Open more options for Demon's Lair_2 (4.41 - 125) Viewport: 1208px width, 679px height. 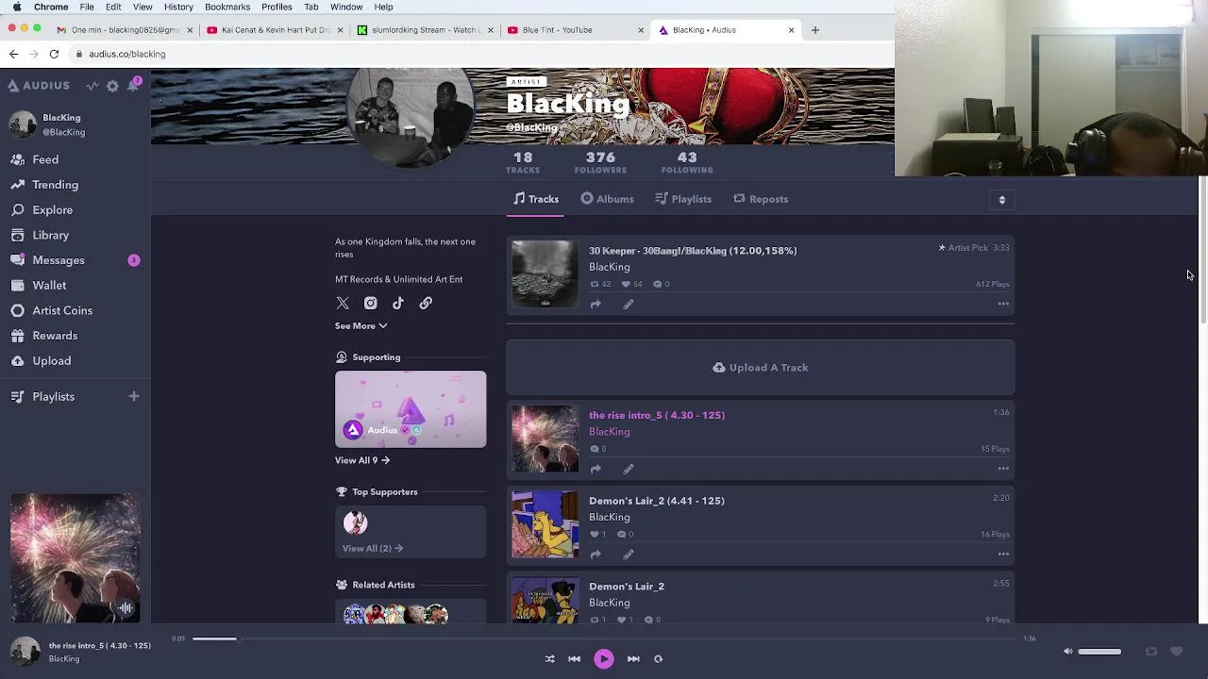pyautogui.click(x=1003, y=555)
